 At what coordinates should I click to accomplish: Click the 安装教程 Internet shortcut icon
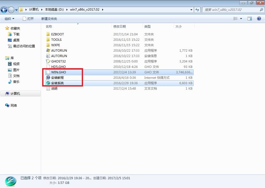[x=48, y=78]
